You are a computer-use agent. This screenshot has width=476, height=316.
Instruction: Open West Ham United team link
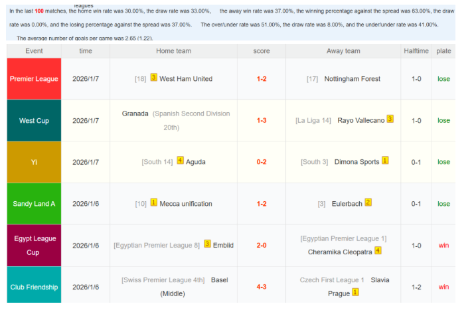pos(186,79)
